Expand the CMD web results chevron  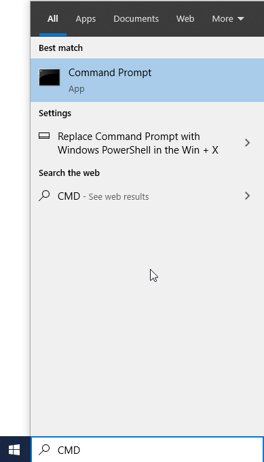coord(247,196)
